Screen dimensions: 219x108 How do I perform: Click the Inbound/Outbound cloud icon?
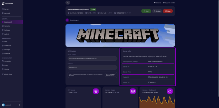[170, 91]
